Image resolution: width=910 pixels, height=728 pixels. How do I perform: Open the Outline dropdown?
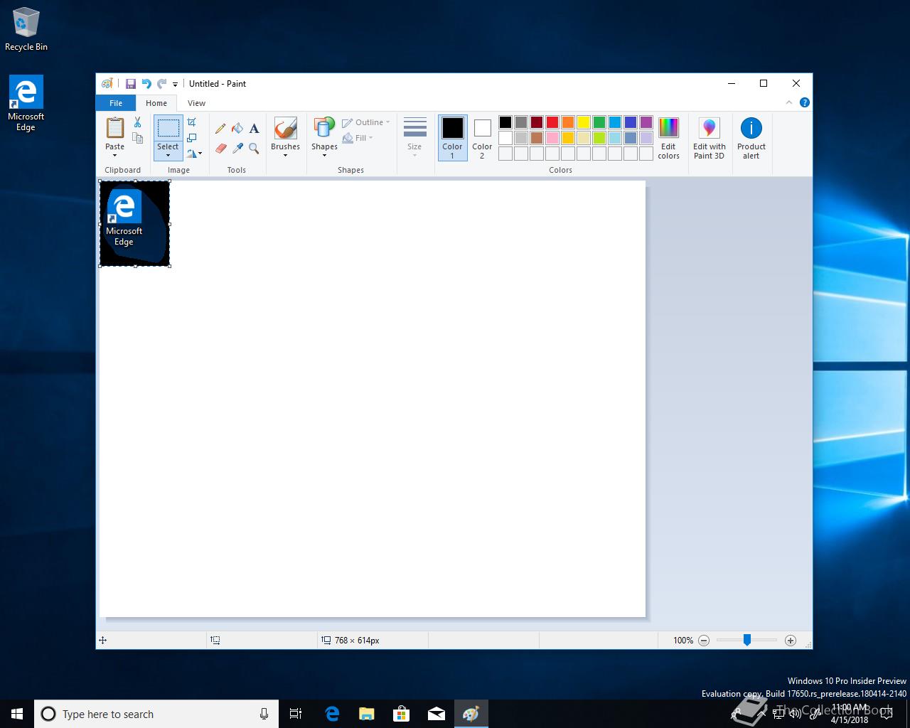[366, 122]
